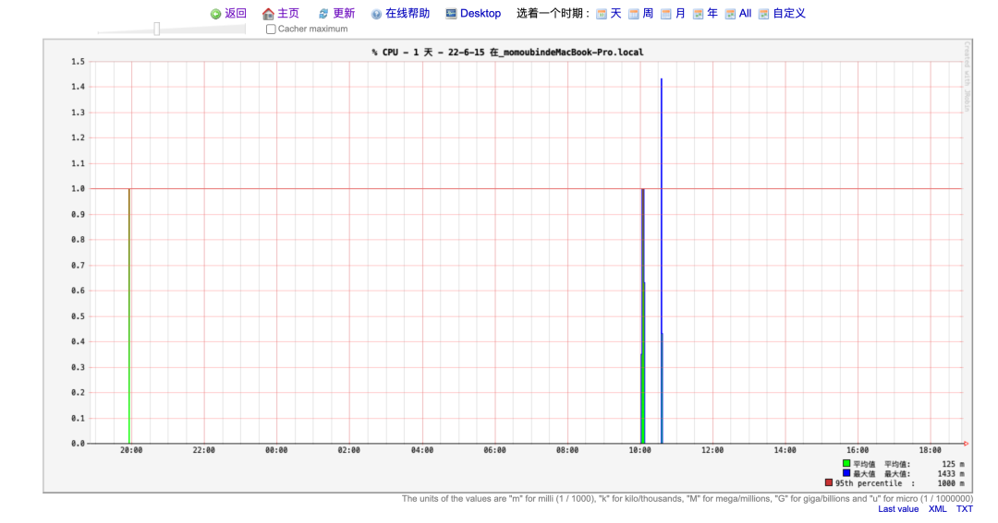The image size is (998, 523).
Task: Click the 20:00 time axis label
Action: 131,450
